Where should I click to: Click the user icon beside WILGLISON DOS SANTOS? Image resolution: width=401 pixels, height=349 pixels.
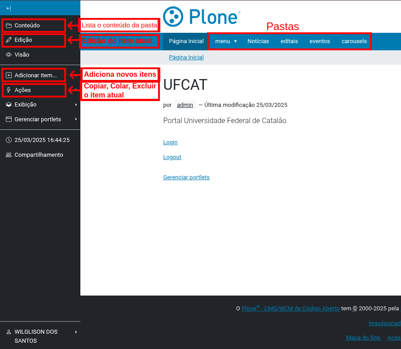(9, 332)
